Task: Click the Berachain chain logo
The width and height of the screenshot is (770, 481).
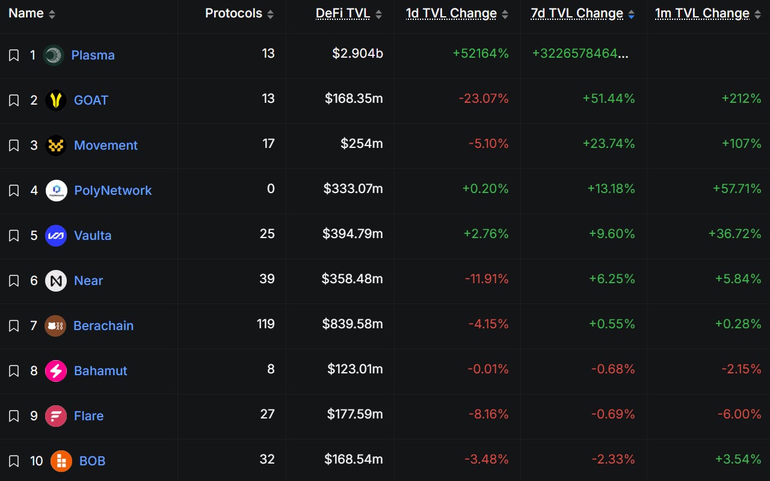Action: (55, 326)
